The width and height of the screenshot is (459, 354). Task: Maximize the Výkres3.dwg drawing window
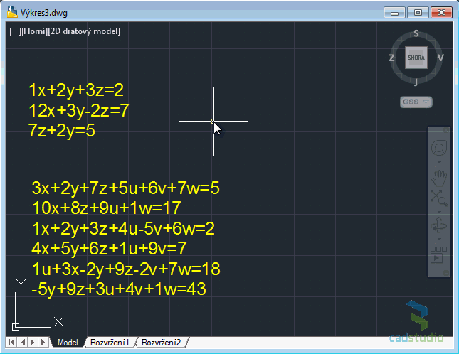point(418,13)
